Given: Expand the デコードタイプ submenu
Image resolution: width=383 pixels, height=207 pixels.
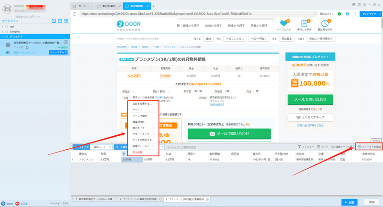Looking at the screenshot, I should tap(154, 134).
